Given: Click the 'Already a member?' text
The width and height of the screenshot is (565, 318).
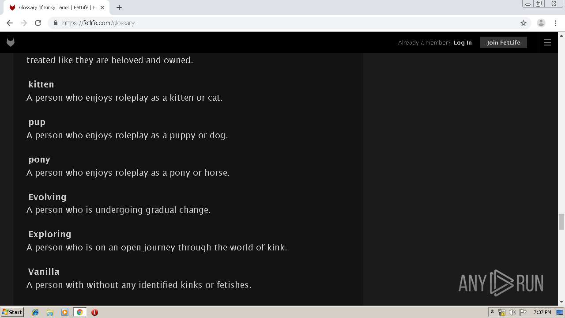Looking at the screenshot, I should [x=424, y=42].
